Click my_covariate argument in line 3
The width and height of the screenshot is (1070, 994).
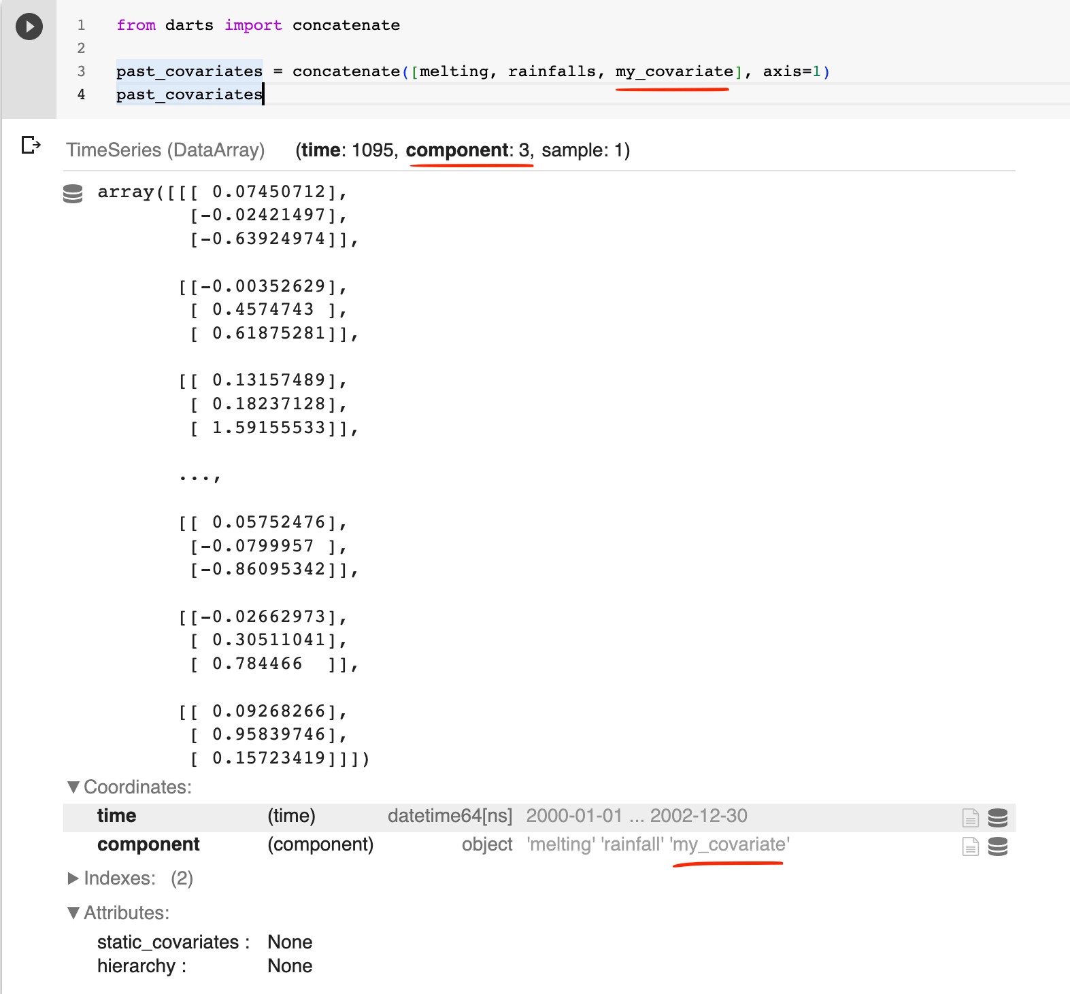[x=674, y=71]
